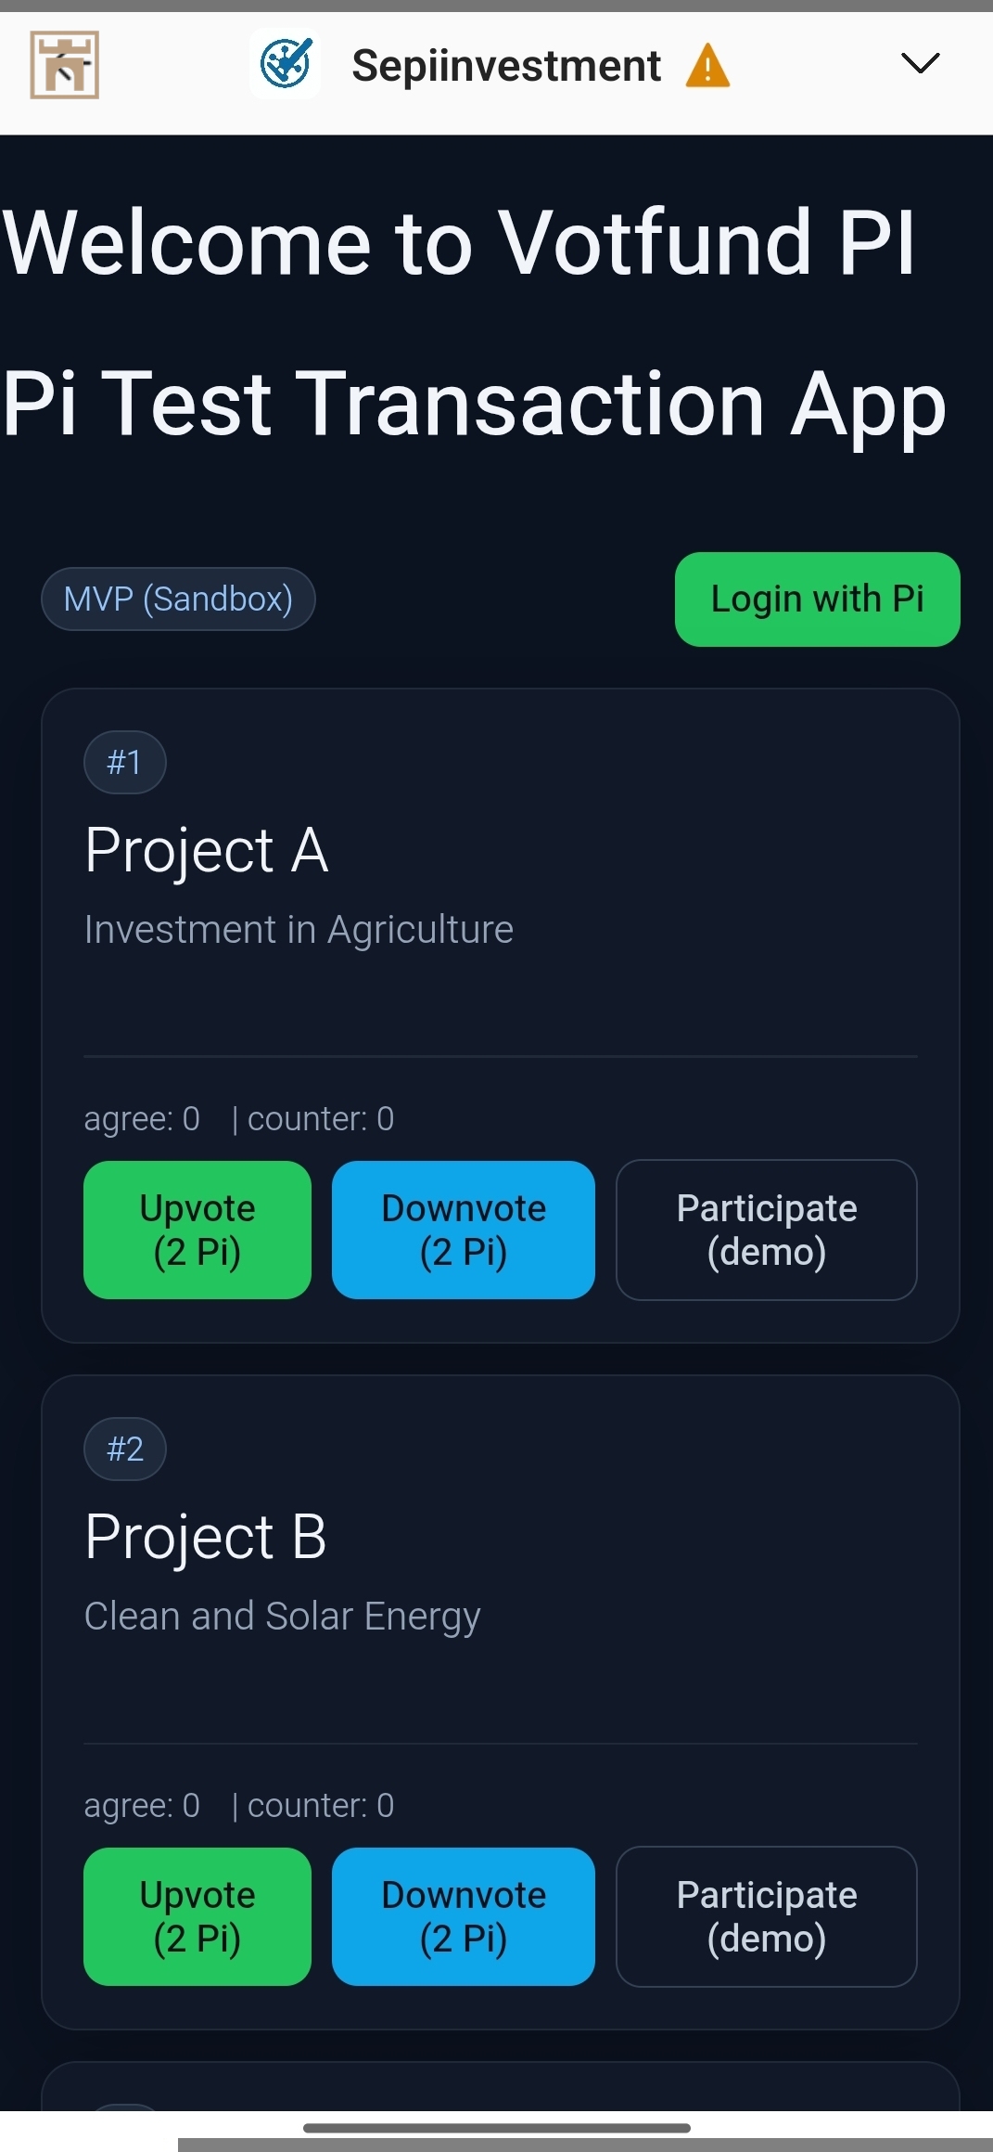Upvote Project A for 2 Pi
The width and height of the screenshot is (993, 2152).
(197, 1230)
